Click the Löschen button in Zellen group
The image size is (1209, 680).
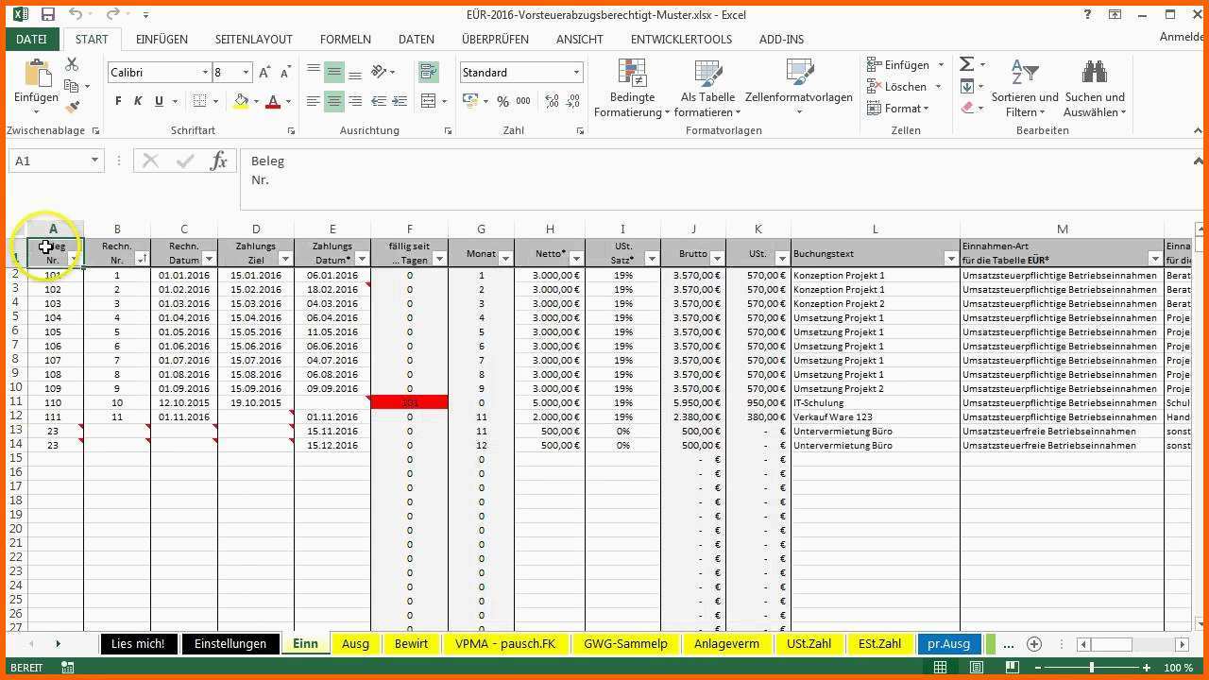coord(905,86)
